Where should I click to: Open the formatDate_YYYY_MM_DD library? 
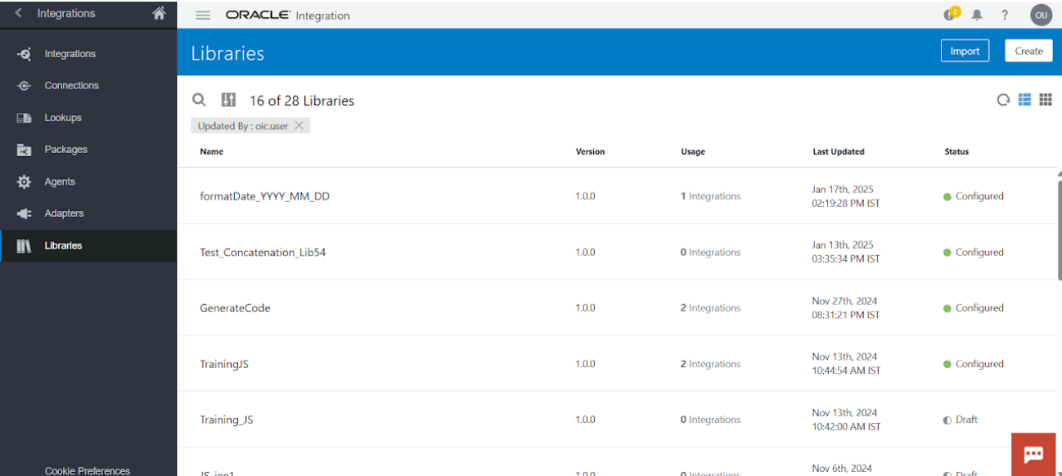coord(264,196)
